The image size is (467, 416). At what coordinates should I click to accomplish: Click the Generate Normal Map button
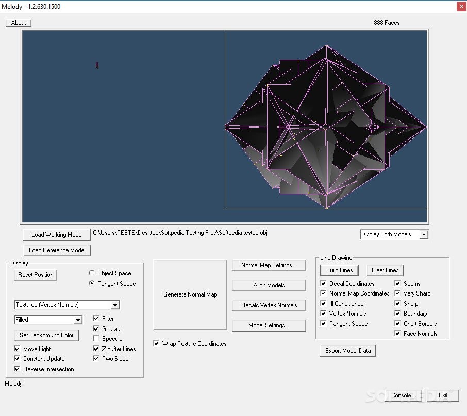tap(190, 294)
